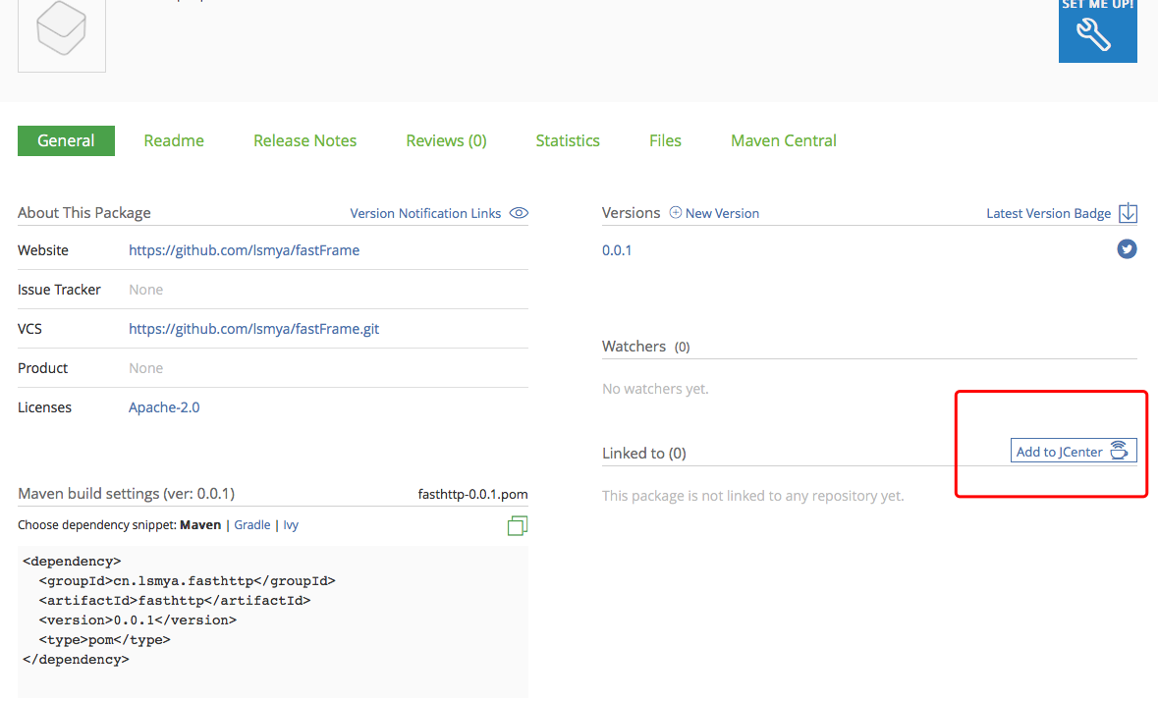Select the Maven dependency snippet option

click(200, 524)
